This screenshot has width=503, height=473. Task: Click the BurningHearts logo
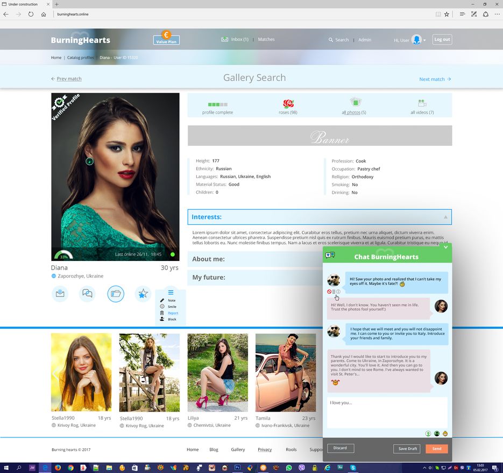click(81, 40)
